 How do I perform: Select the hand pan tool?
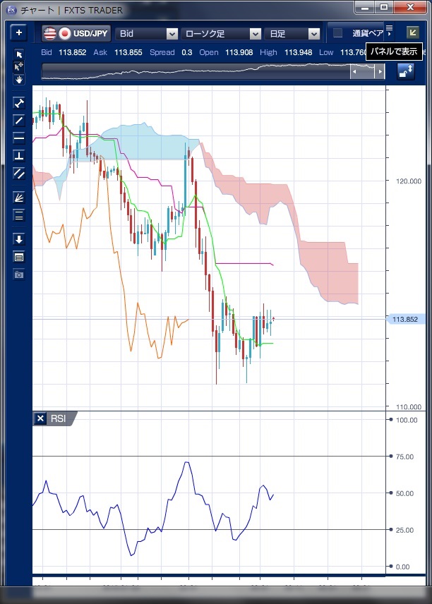(19, 80)
